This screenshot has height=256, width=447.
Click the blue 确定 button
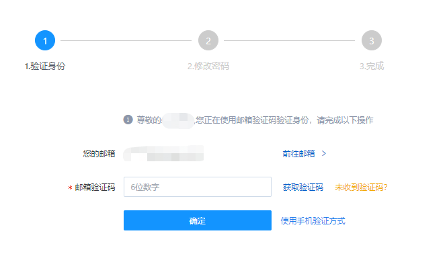point(198,220)
